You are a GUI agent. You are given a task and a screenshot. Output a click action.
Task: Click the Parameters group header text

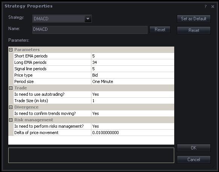(27, 50)
